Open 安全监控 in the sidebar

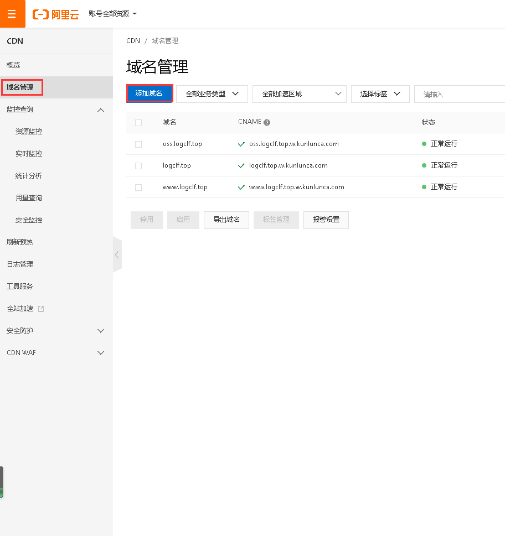click(29, 220)
